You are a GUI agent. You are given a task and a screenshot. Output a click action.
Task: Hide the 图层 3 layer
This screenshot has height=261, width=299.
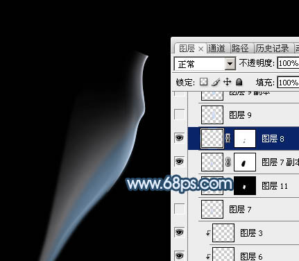pyautogui.click(x=180, y=232)
